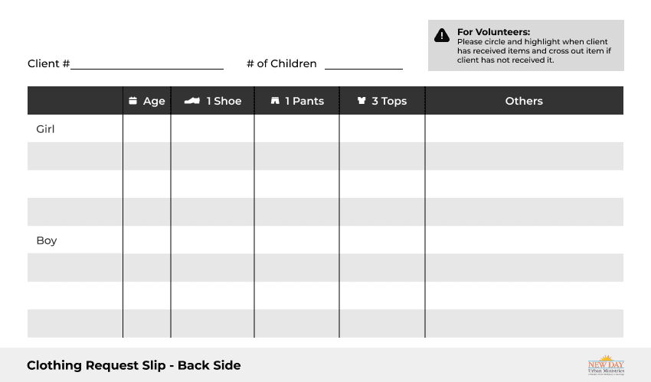Click the Girl row label

pyautogui.click(x=45, y=129)
